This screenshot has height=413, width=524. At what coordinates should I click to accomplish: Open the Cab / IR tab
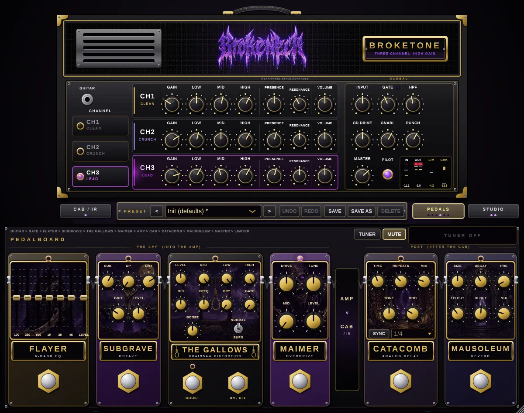pyautogui.click(x=86, y=211)
